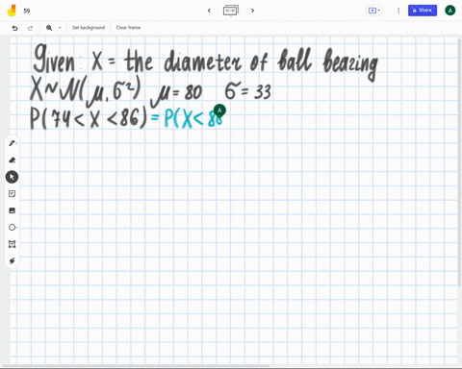Select the Text box tool
Screen dimensions: 462x369
[x=13, y=244]
